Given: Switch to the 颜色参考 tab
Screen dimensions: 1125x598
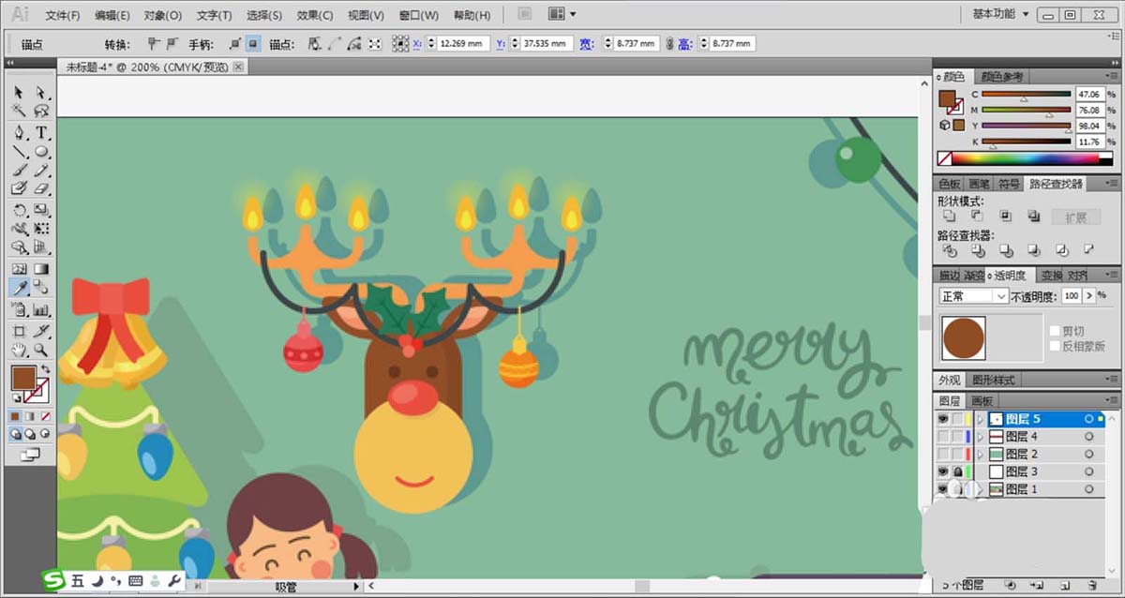Looking at the screenshot, I should click(1001, 77).
